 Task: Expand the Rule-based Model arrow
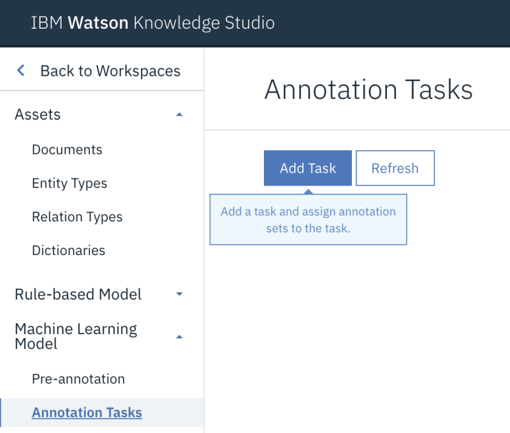[179, 295]
